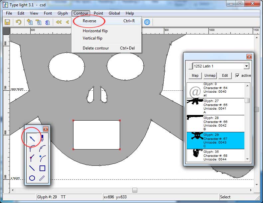Pick the ellipse shape tool

click(x=32, y=178)
